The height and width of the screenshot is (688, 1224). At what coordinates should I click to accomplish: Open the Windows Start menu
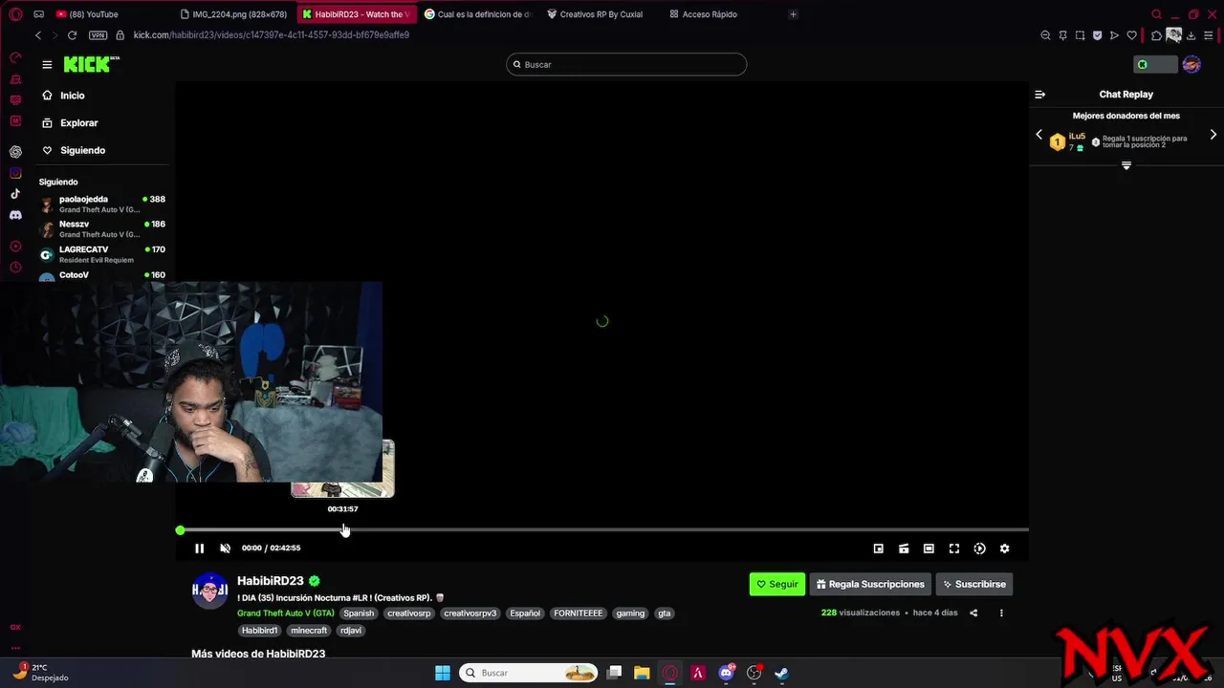coord(443,673)
